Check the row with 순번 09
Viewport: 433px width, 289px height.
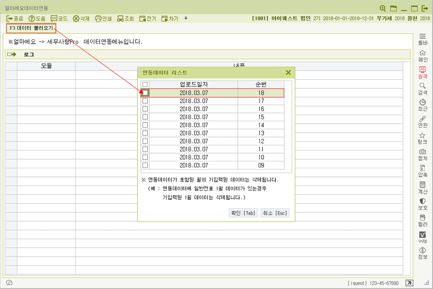pos(145,165)
